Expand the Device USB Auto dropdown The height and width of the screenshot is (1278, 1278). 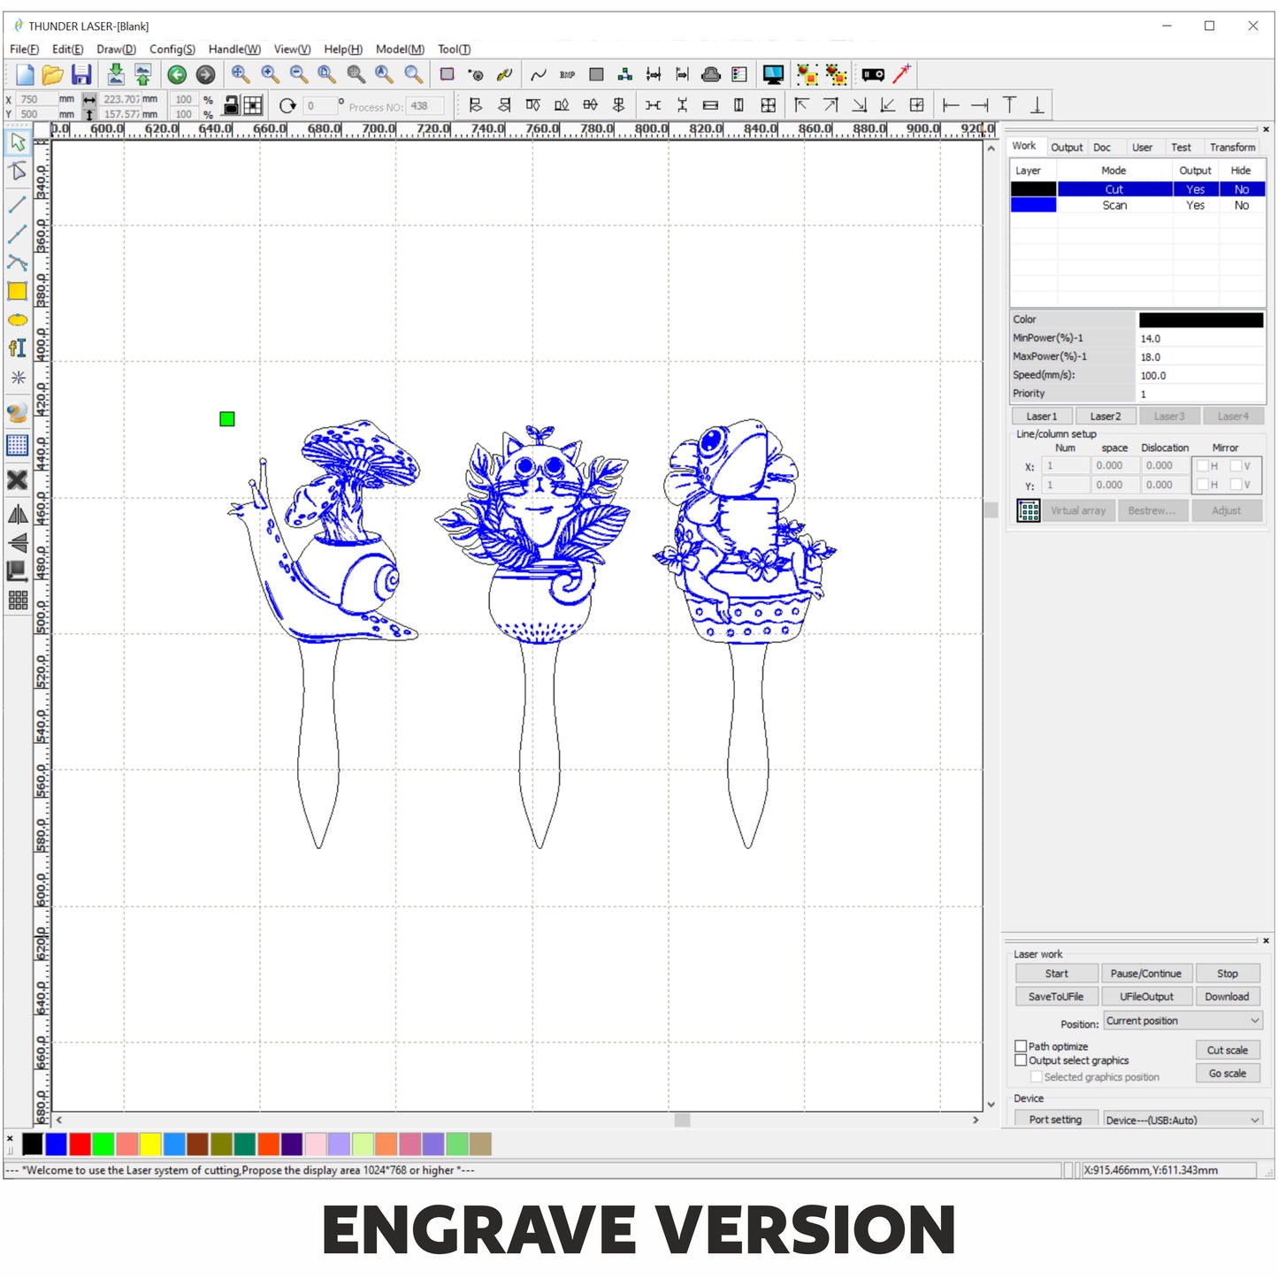(1182, 1120)
